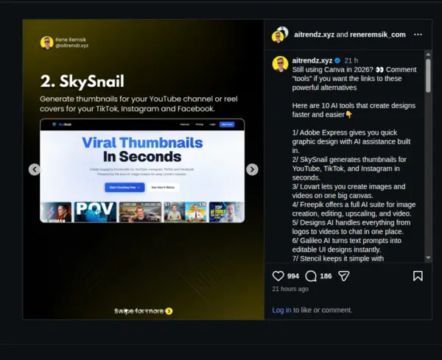This screenshot has height=360, width=442.
Task: Click the 21 h timestamp
Action: pyautogui.click(x=351, y=60)
